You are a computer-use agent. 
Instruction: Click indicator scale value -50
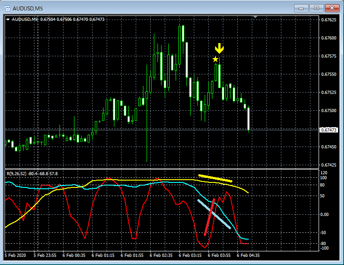tap(323, 233)
